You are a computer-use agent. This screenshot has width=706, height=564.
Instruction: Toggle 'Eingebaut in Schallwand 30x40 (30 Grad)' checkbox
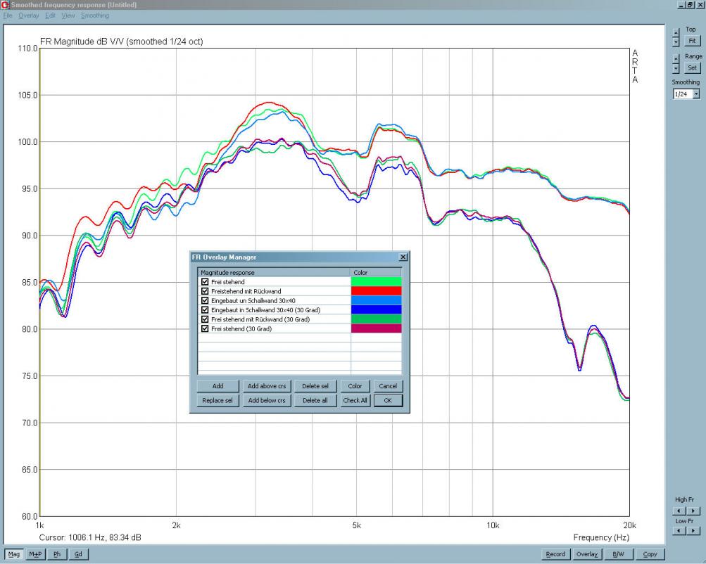(205, 310)
